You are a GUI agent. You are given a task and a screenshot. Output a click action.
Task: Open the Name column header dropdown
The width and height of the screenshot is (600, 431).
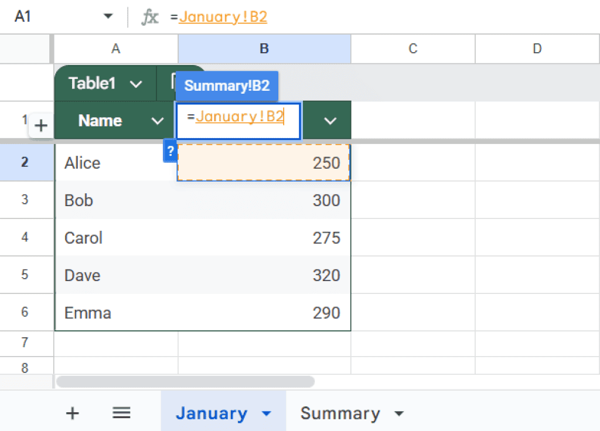[157, 121]
